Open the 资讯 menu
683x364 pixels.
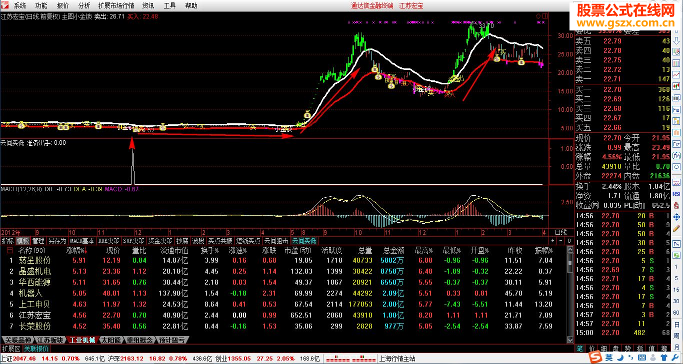[148, 5]
